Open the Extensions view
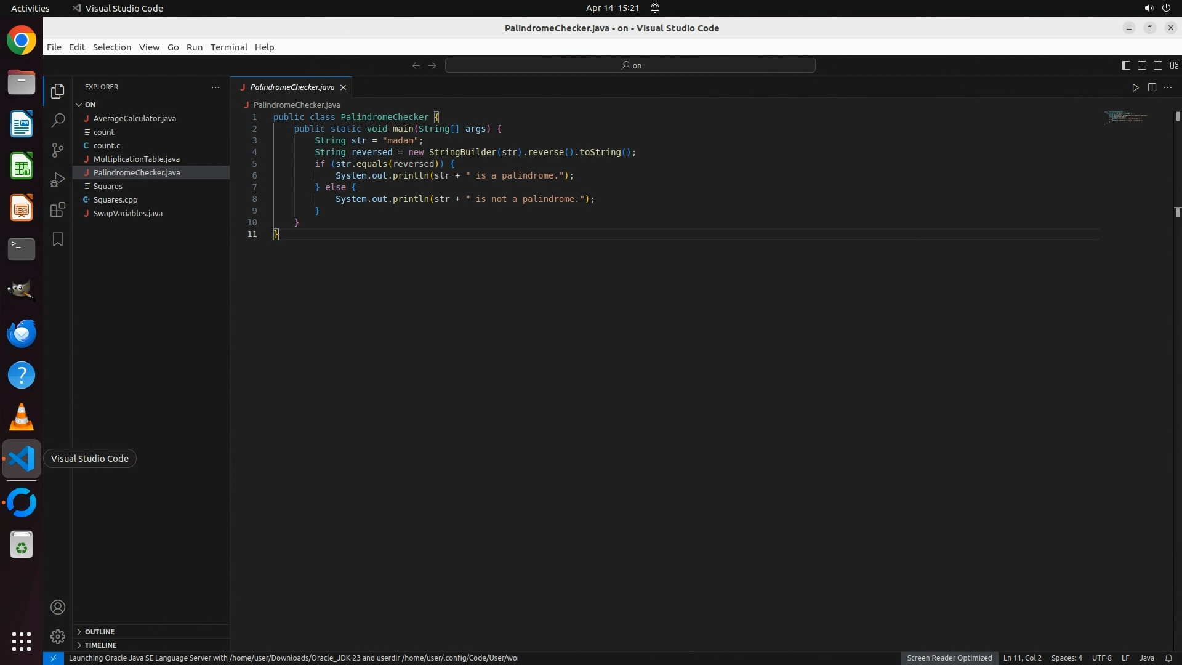 58,209
